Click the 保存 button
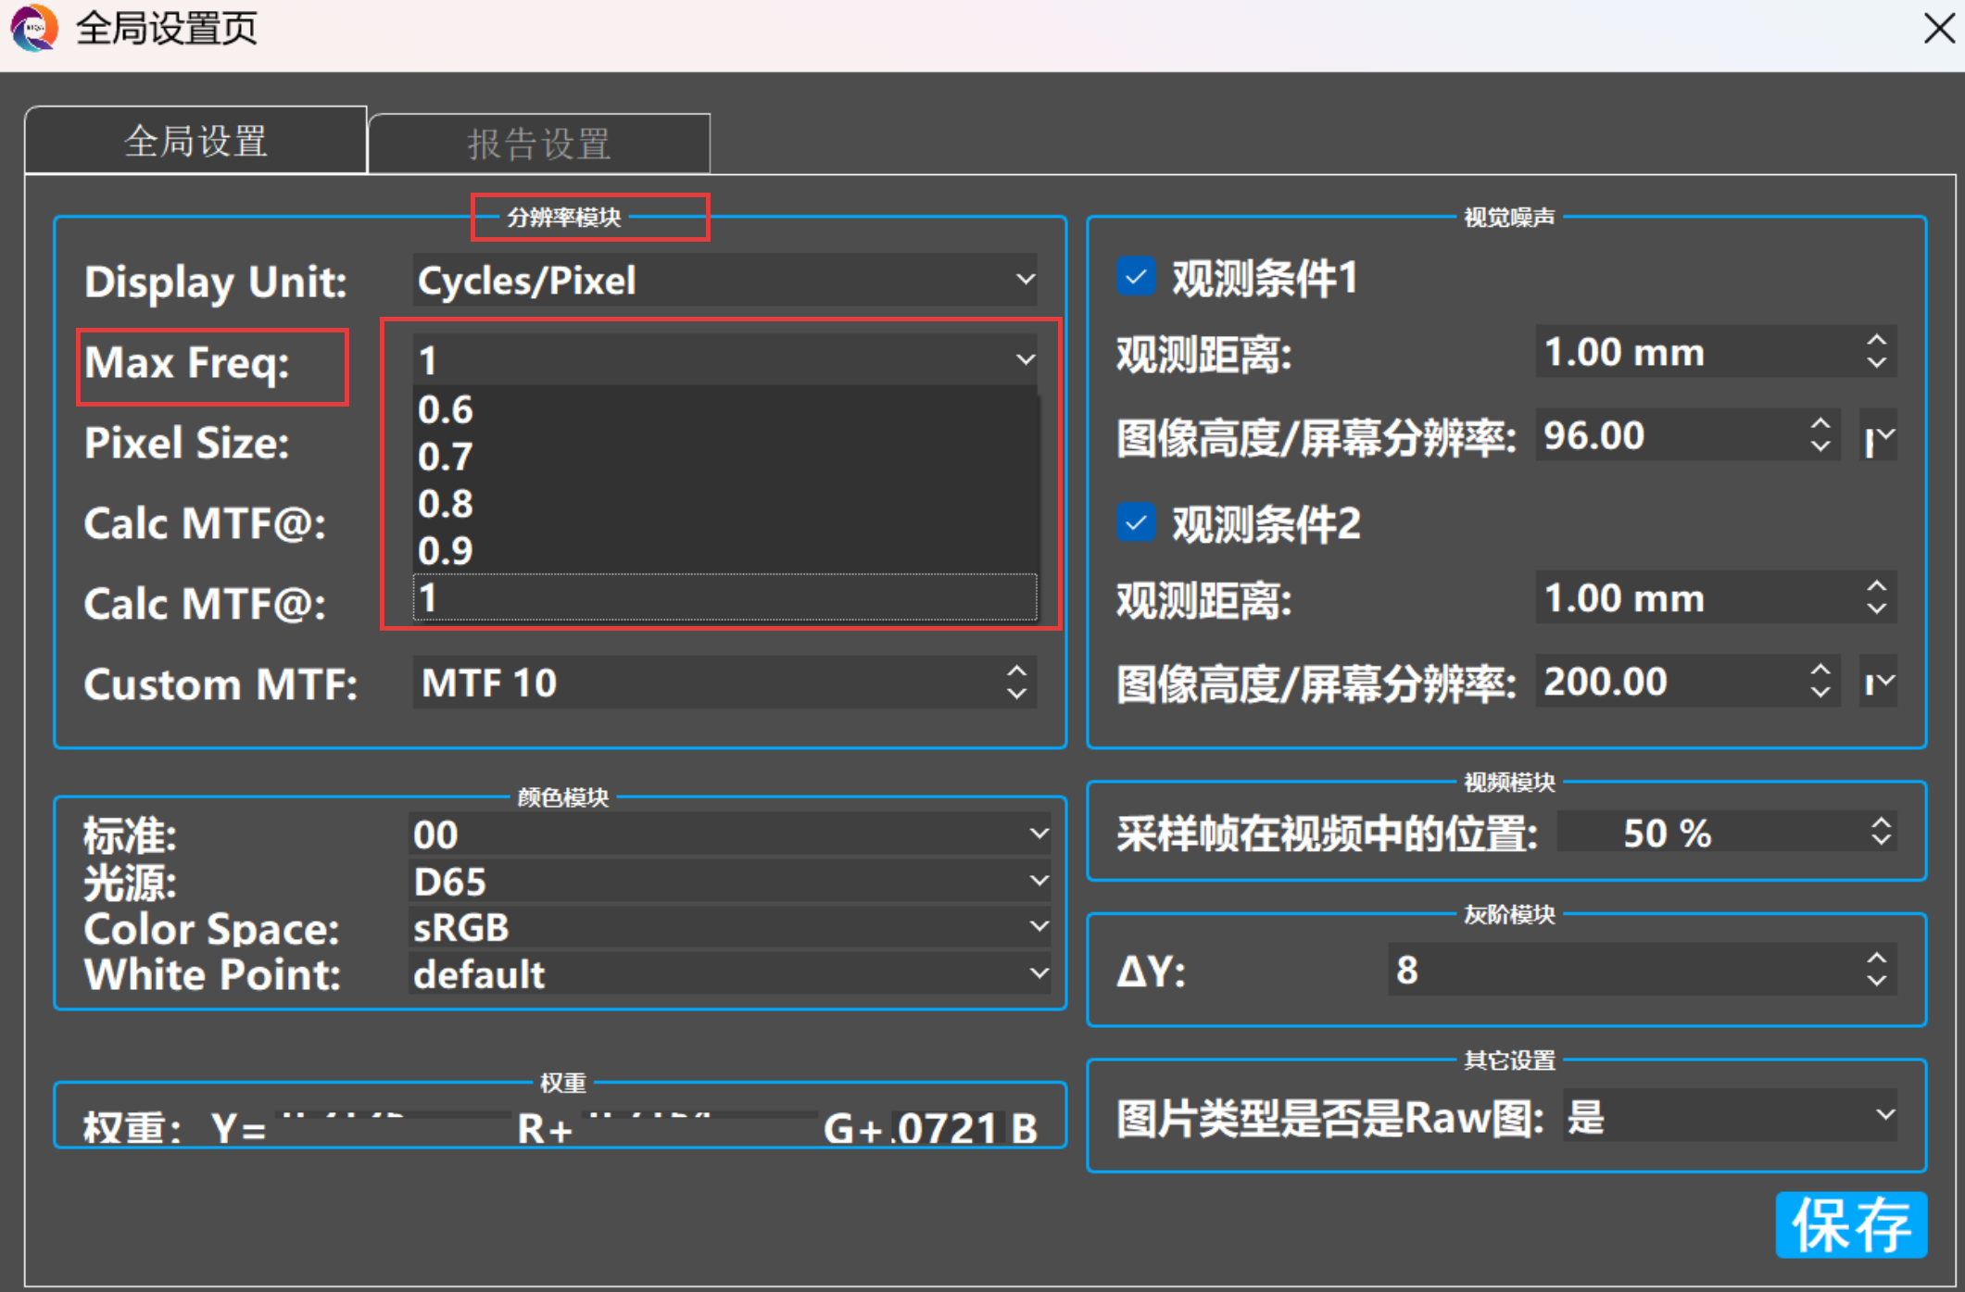This screenshot has width=1965, height=1292. pyautogui.click(x=1850, y=1224)
